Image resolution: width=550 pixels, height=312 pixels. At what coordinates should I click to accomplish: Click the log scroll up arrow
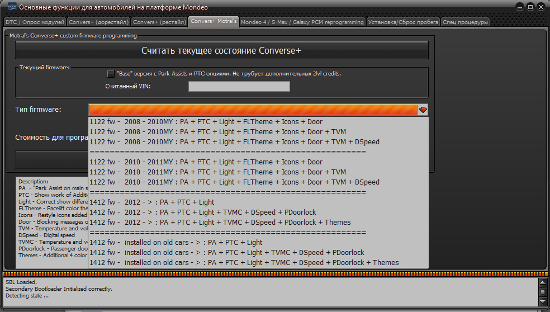point(542,282)
